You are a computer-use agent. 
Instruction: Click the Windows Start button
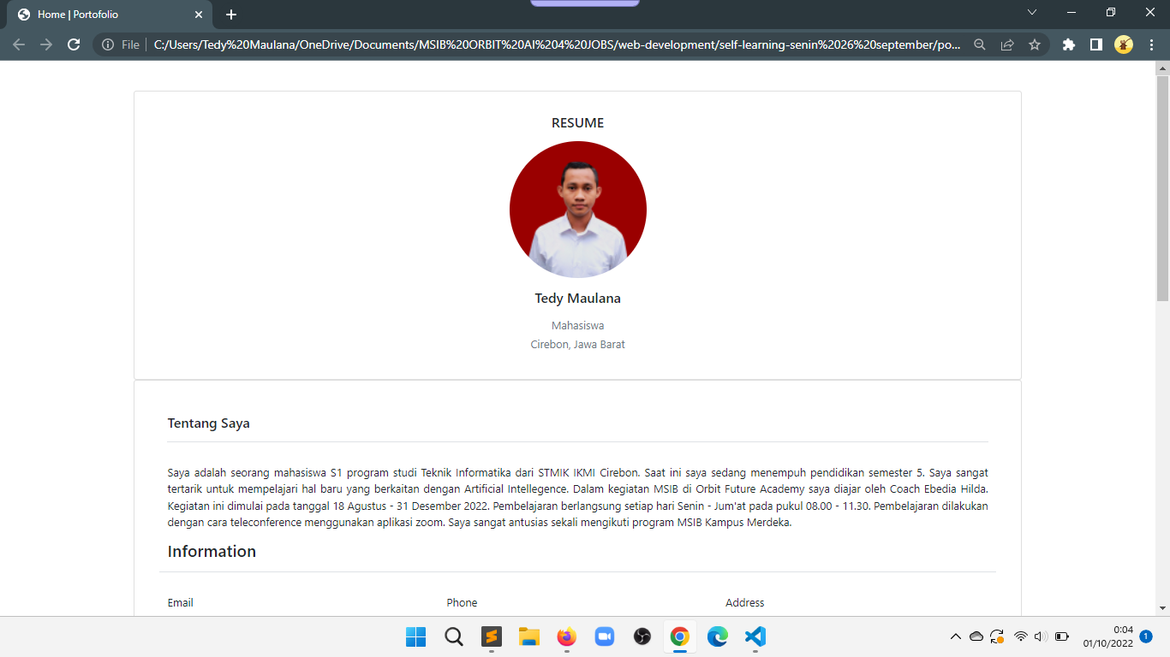[416, 636]
